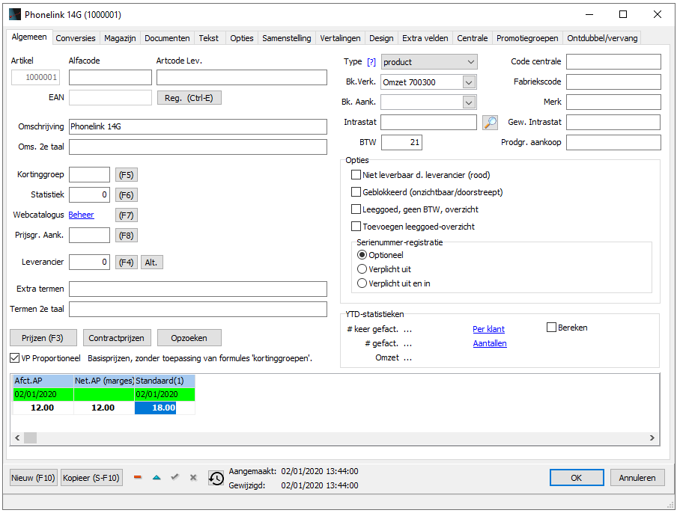The width and height of the screenshot is (677, 513).
Task: Toggle Geblokkeerd (onzichtbaar/doorstreept) checkbox
Action: coord(356,192)
